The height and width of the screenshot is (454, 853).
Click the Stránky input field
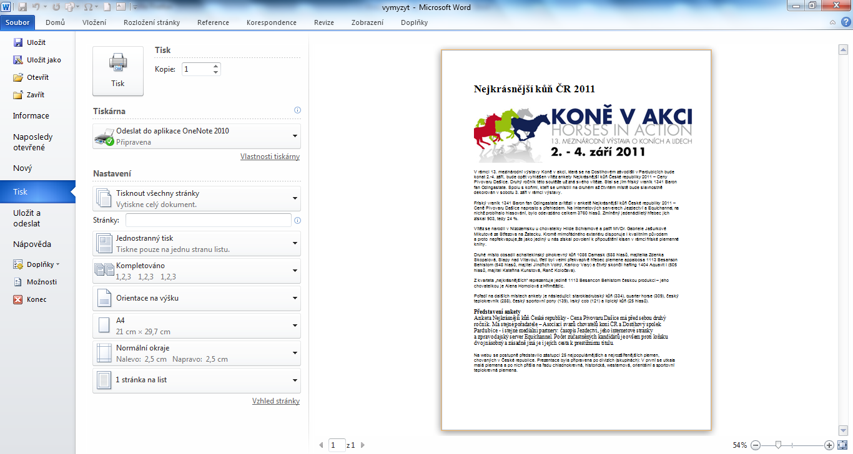tap(209, 220)
